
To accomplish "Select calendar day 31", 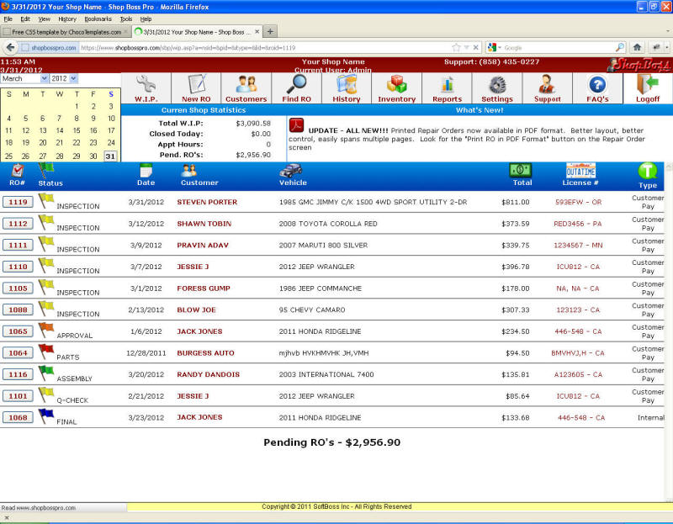I will click(x=110, y=156).
